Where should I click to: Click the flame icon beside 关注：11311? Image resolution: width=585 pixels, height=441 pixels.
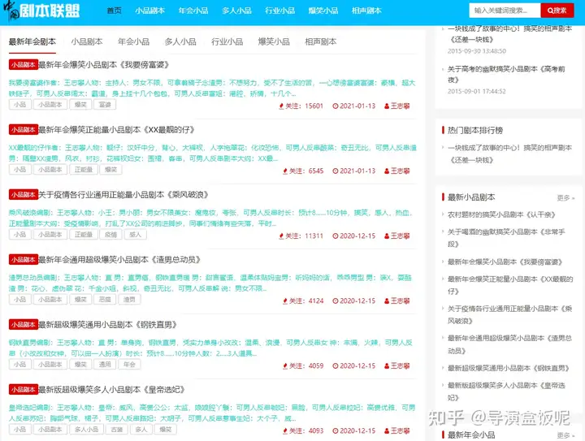click(x=281, y=236)
